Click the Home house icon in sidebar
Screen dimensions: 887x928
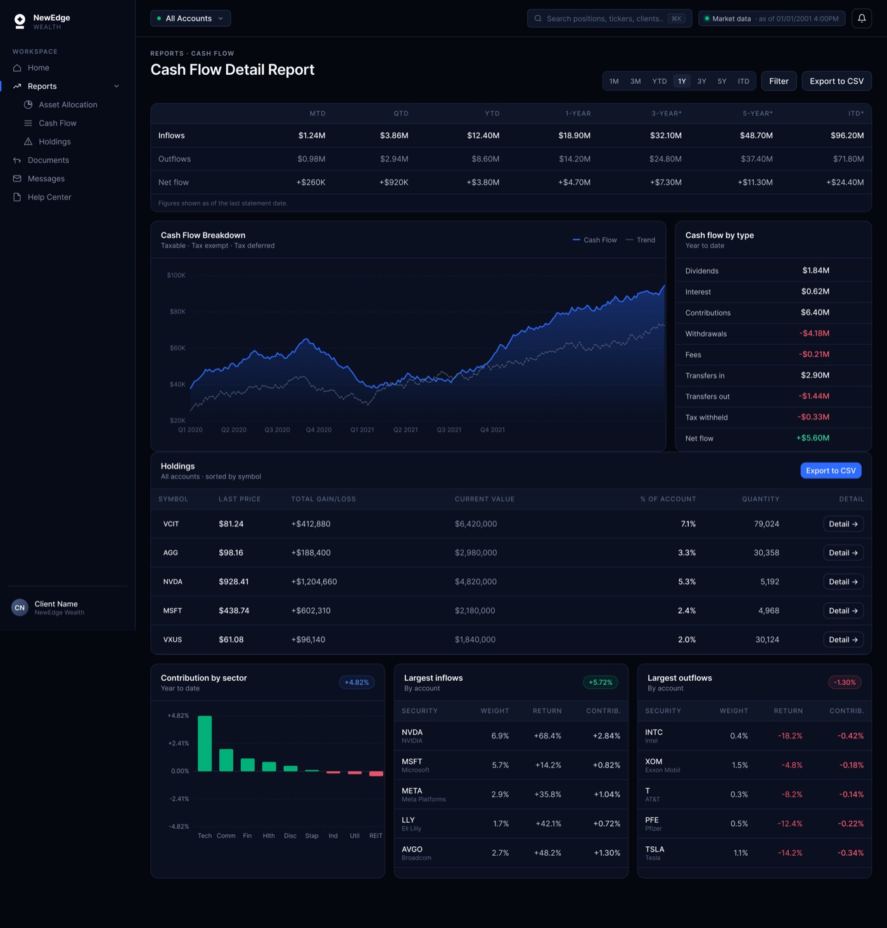17,68
